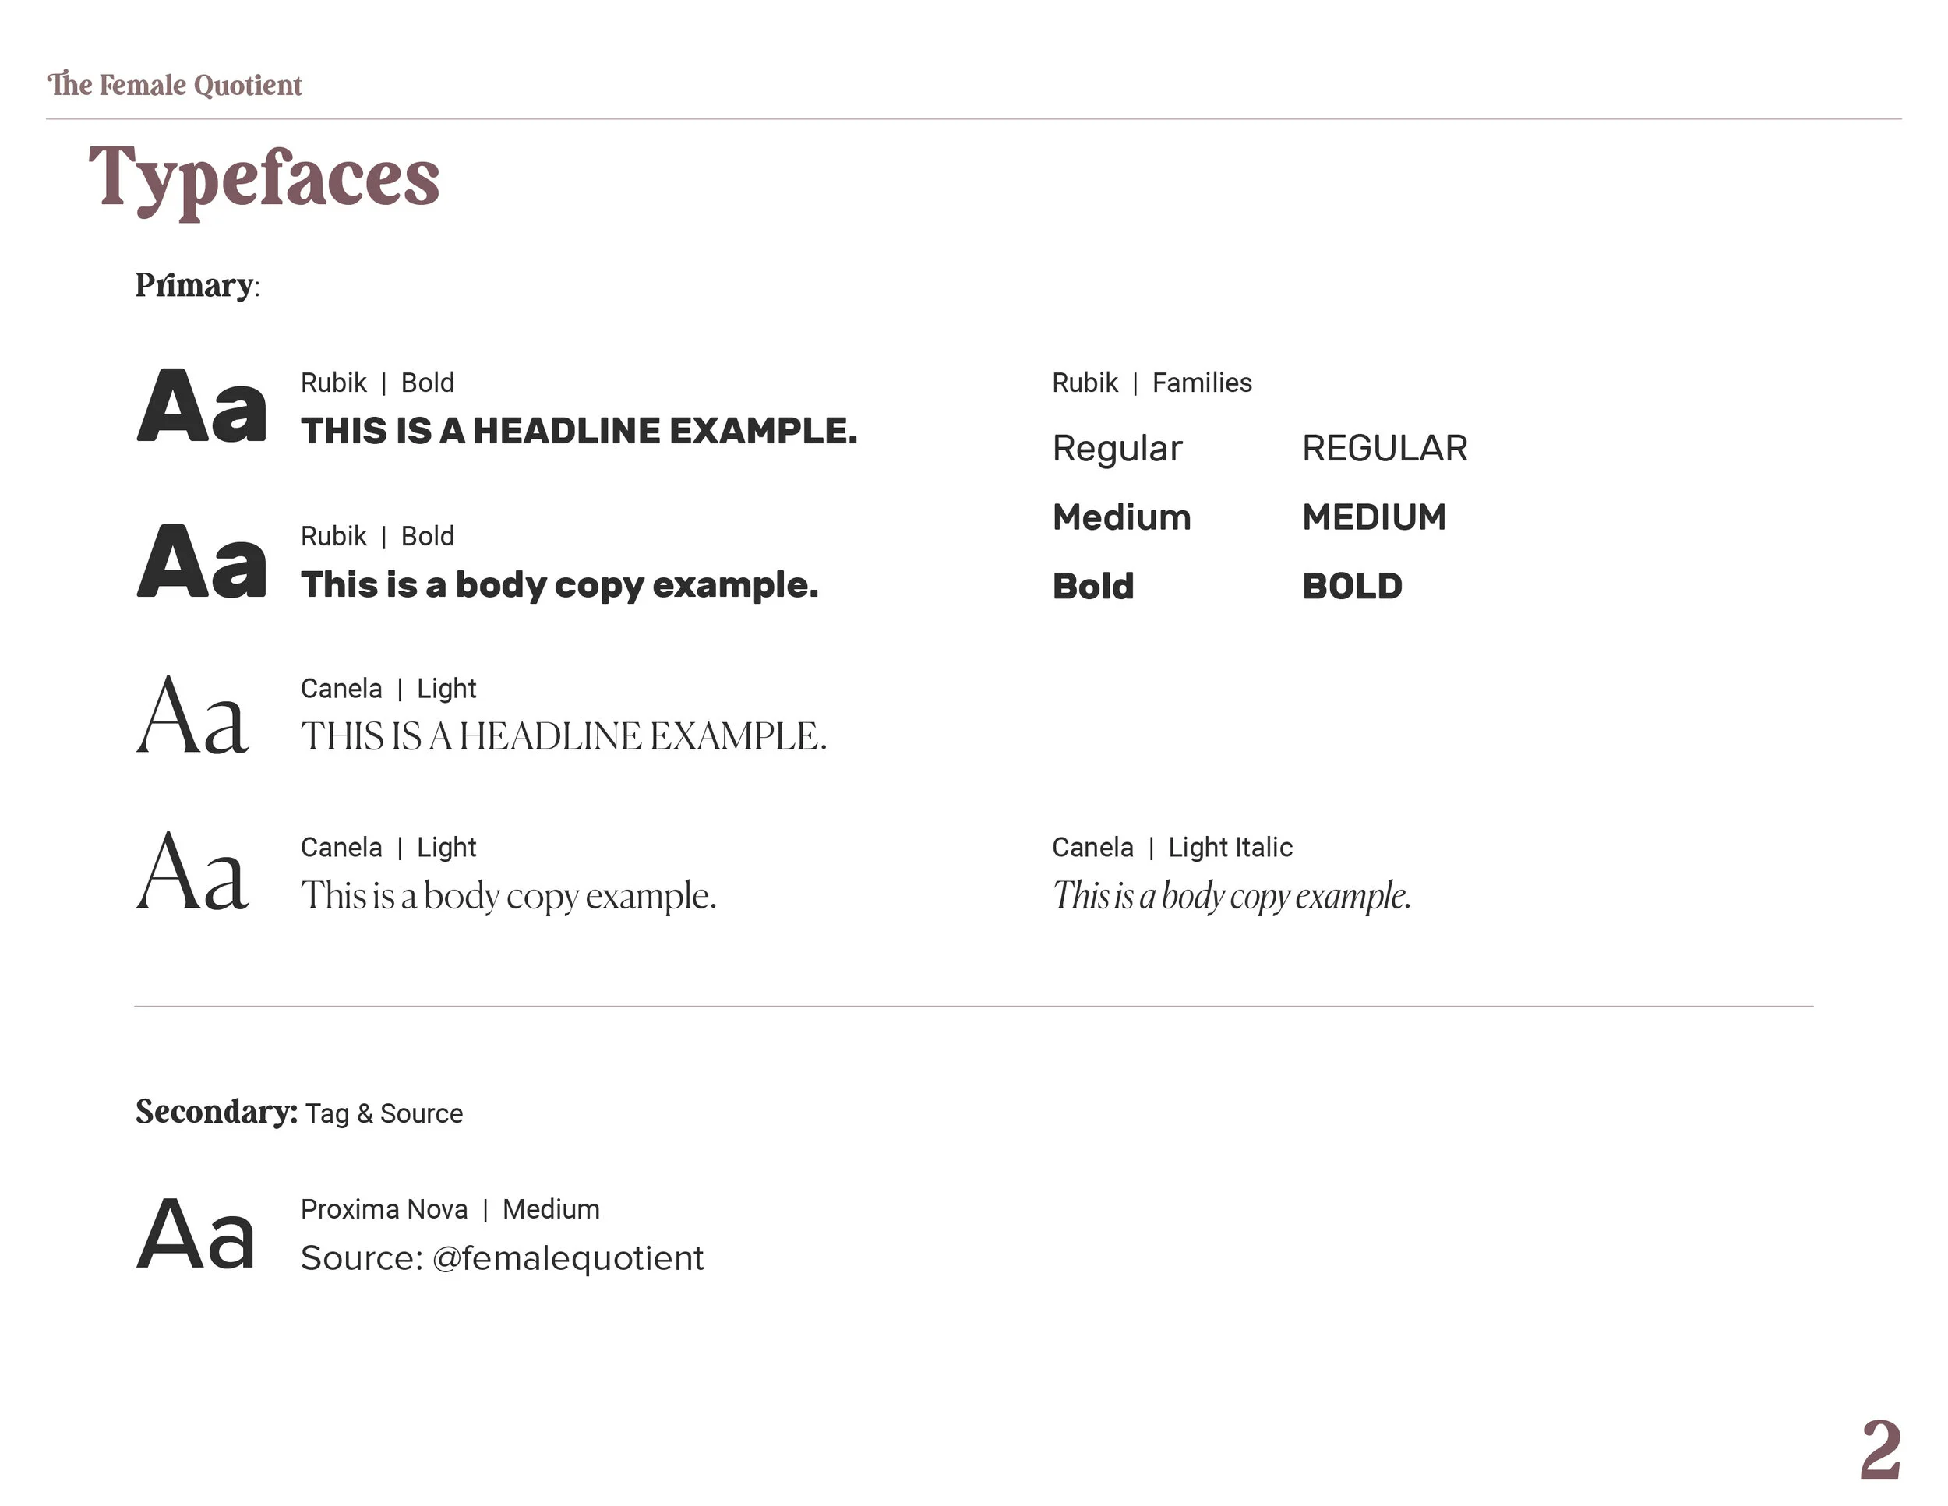Click the Secondary: Tag & Source heading
The image size is (1948, 1506).
[298, 1113]
